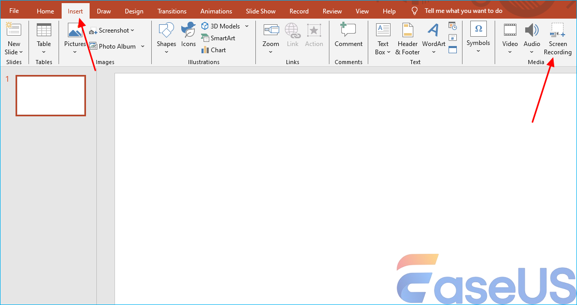Click the Icons button
This screenshot has width=577, height=305.
[x=189, y=35]
